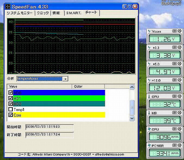This screenshot has width=184, height=160.
Task: Click the +3.3 lightning bolt icon
Action: pyautogui.click(x=149, y=48)
